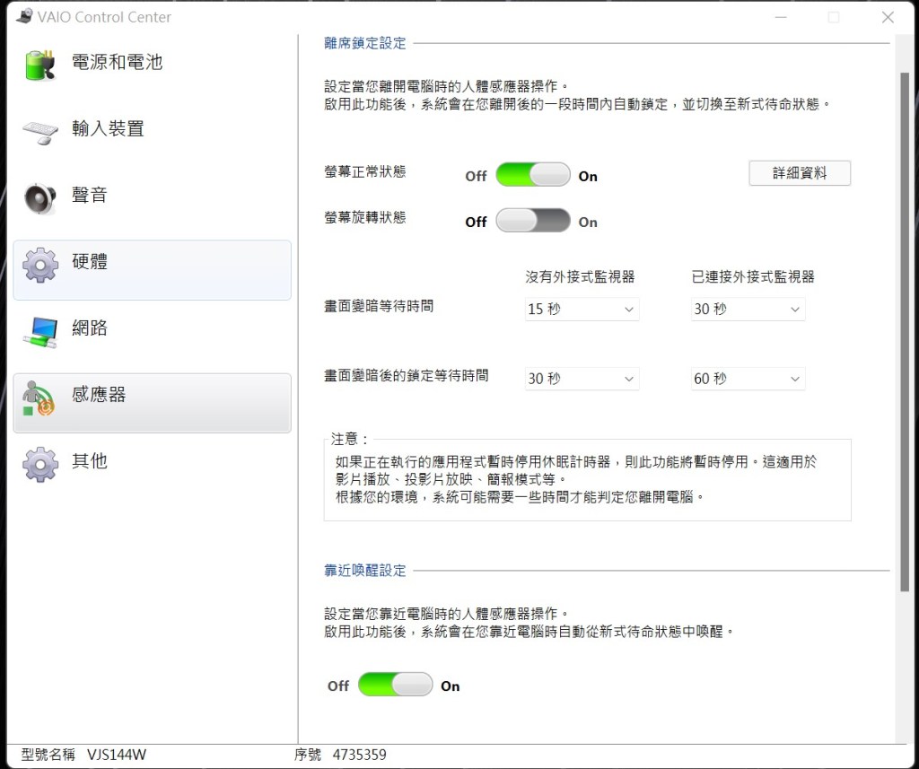Click the keyboard and mouse icon for 輸入裝置
919x769 pixels.
click(x=39, y=131)
